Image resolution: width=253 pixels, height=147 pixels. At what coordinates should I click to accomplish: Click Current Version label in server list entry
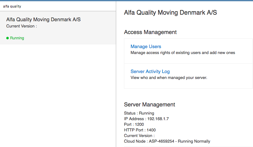(22, 26)
